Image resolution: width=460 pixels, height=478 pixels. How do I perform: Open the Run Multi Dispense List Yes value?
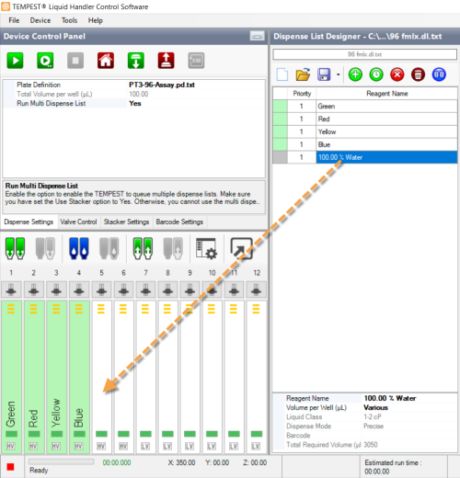[x=196, y=103]
